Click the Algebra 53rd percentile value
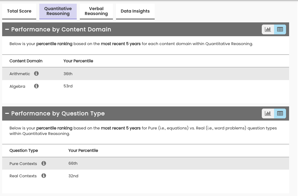 [x=68, y=86]
